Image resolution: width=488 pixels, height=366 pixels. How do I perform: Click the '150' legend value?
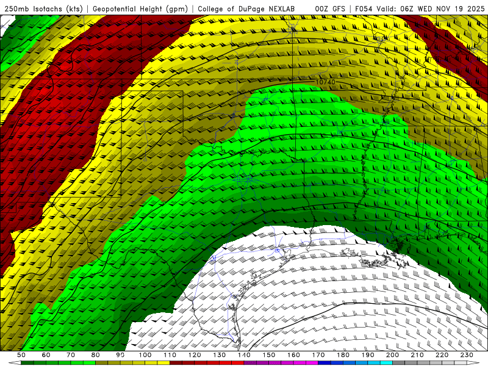[269, 355]
